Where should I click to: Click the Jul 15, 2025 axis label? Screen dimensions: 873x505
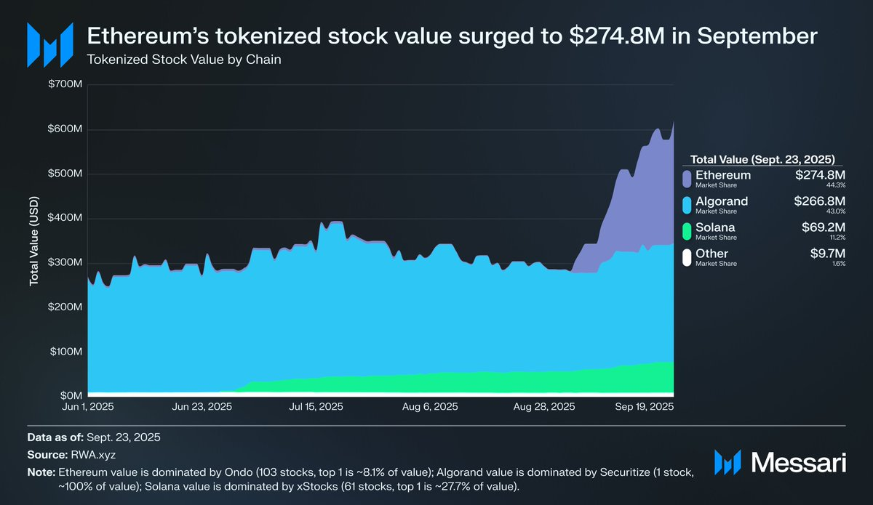[316, 407]
